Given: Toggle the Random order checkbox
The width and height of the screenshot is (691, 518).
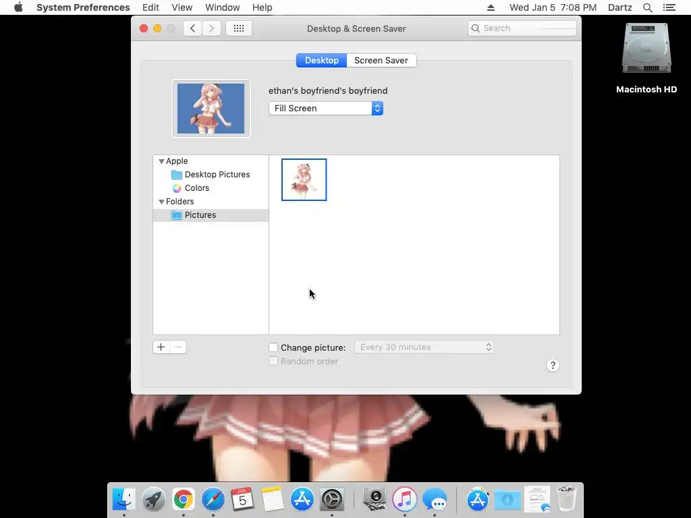Looking at the screenshot, I should pos(273,362).
